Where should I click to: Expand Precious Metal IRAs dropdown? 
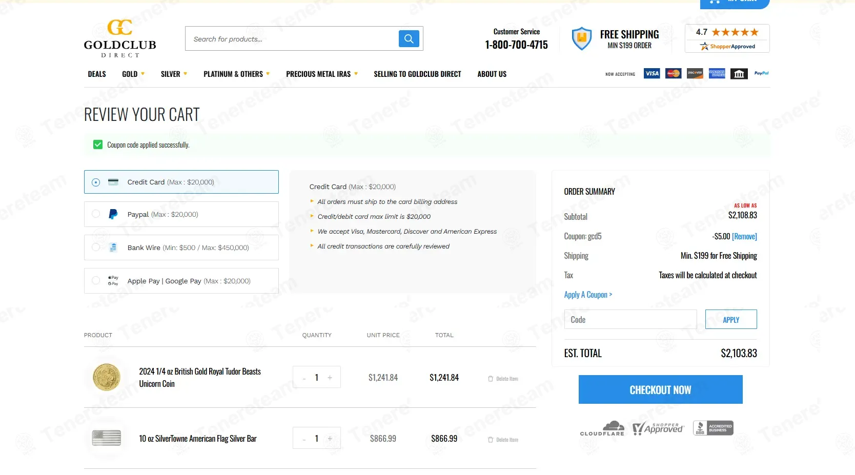point(322,74)
